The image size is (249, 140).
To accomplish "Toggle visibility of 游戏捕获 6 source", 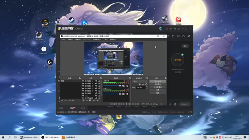I will [x=96, y=81].
